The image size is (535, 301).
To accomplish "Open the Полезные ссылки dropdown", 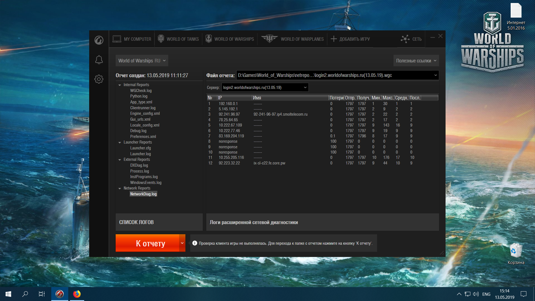I will pos(416,61).
